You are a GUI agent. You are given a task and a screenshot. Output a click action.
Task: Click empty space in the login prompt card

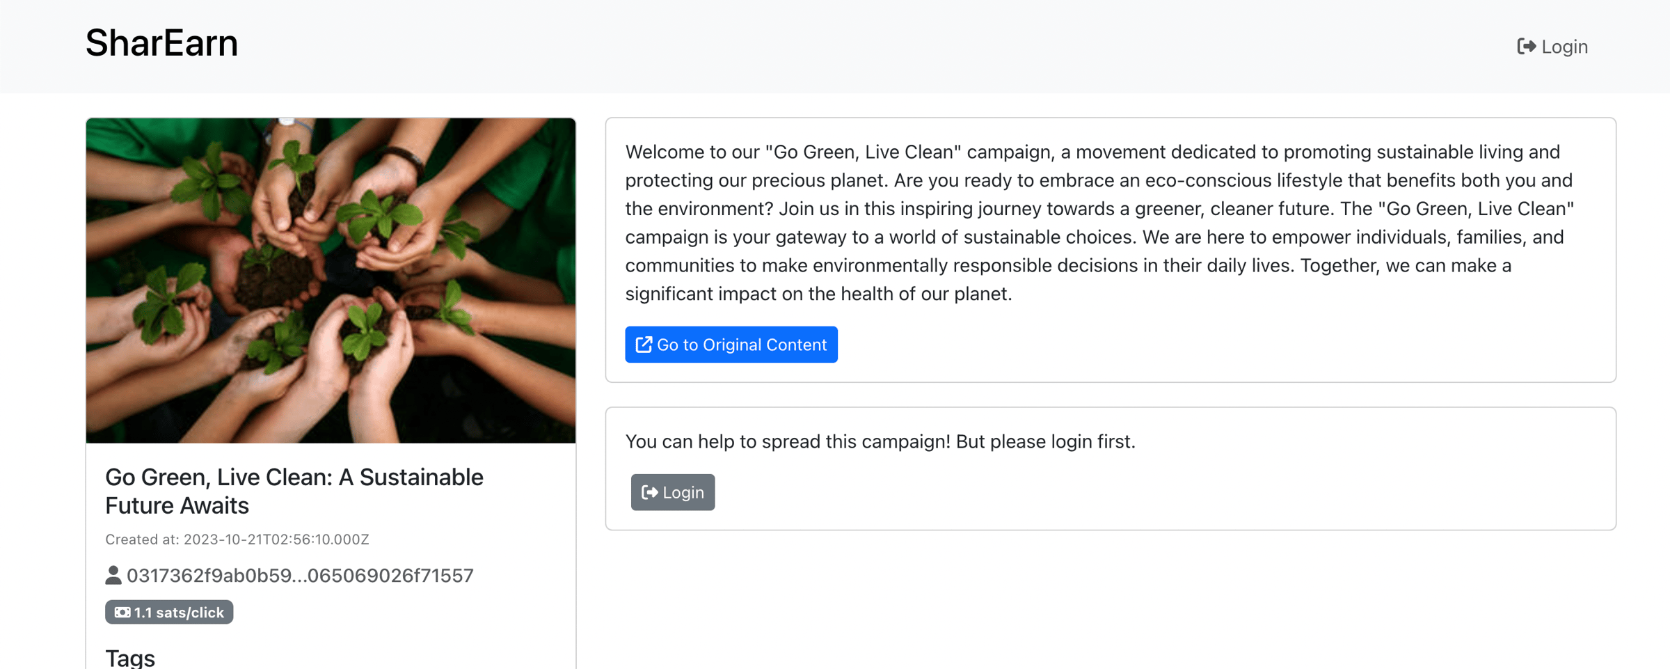point(1113,493)
